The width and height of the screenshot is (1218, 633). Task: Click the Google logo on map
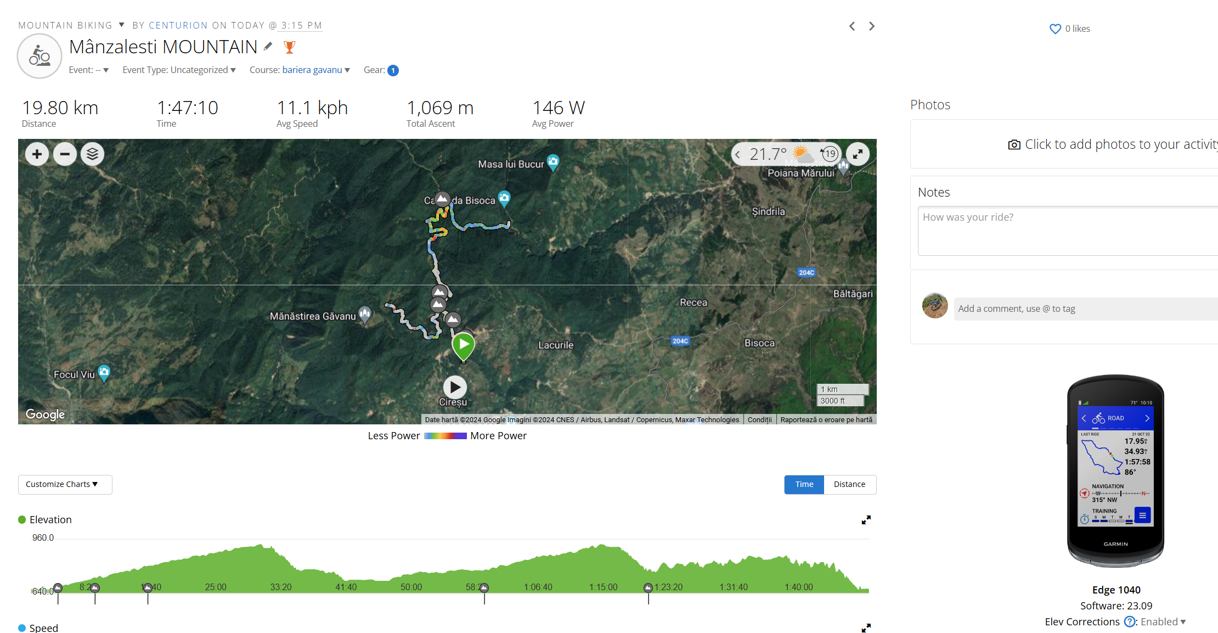coord(45,414)
